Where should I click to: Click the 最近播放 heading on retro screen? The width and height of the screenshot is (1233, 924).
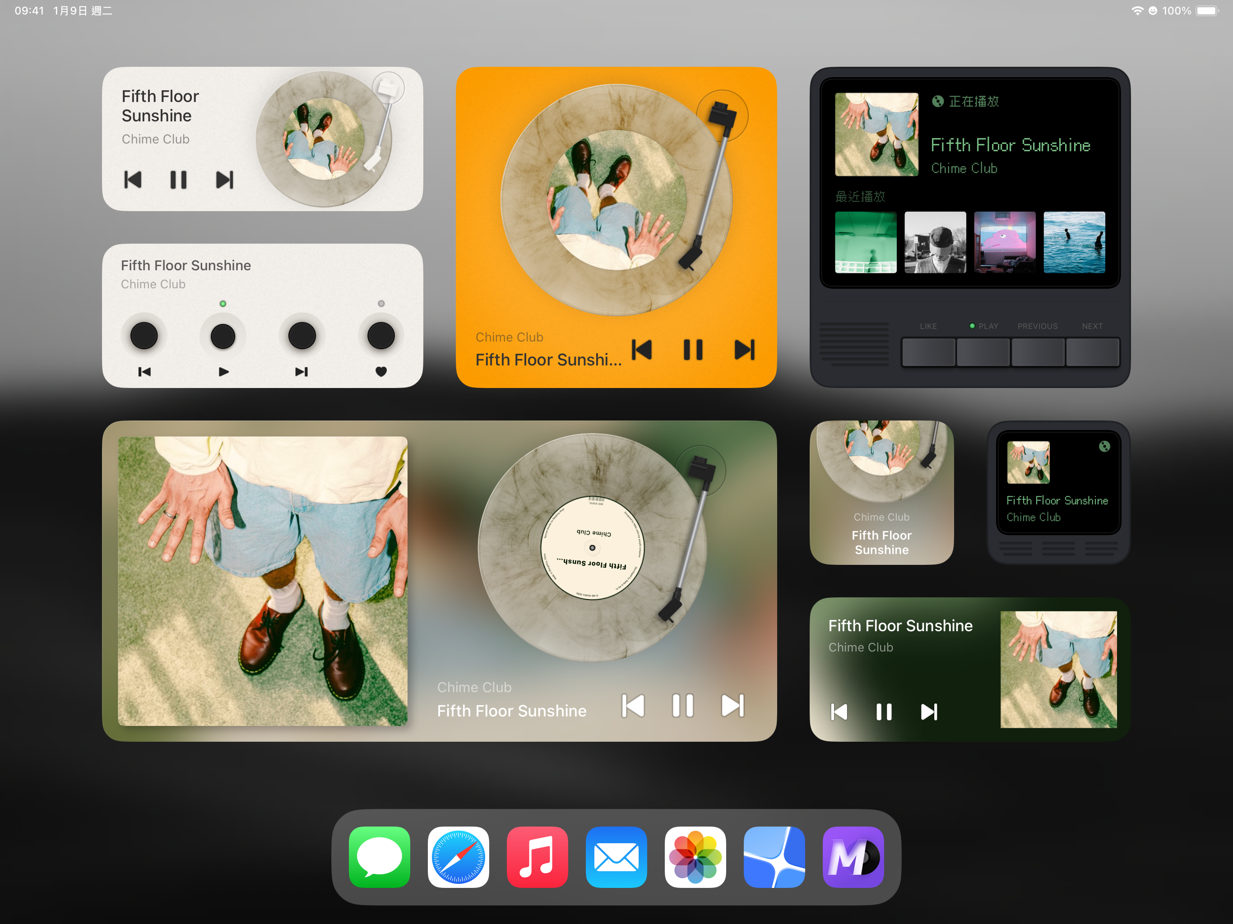tap(860, 196)
